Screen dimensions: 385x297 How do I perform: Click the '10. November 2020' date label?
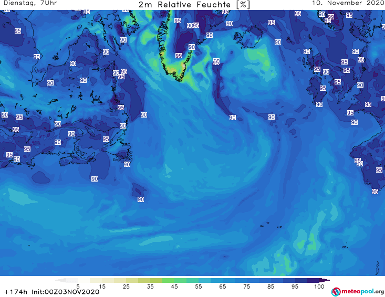(x=348, y=3)
